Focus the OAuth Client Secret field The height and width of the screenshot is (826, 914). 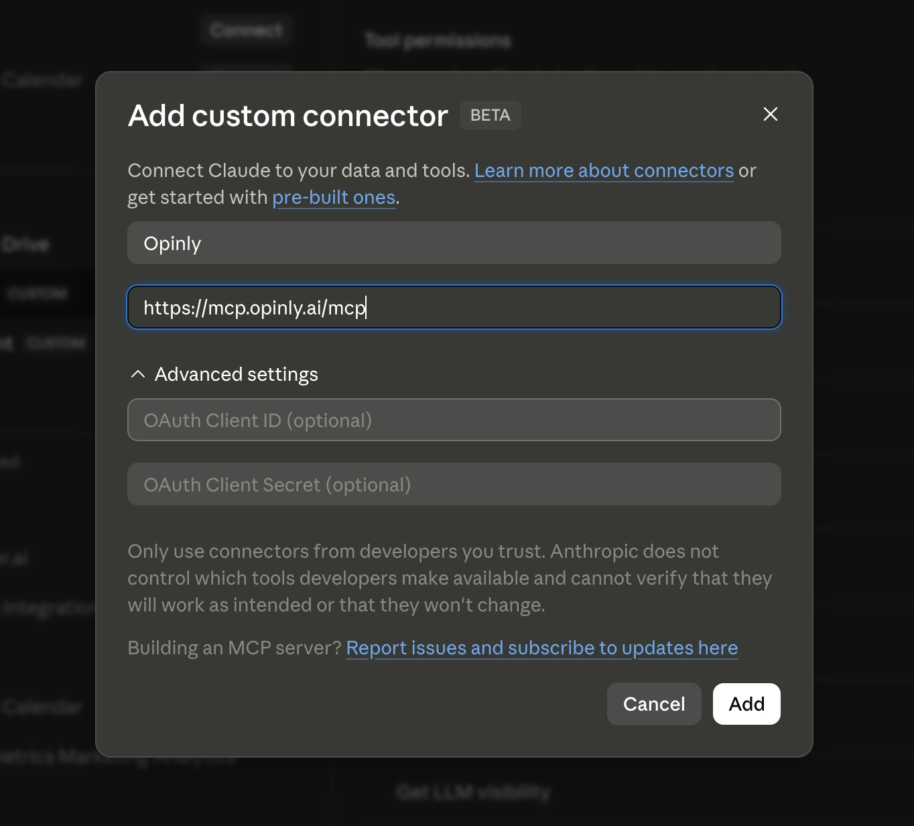(454, 484)
